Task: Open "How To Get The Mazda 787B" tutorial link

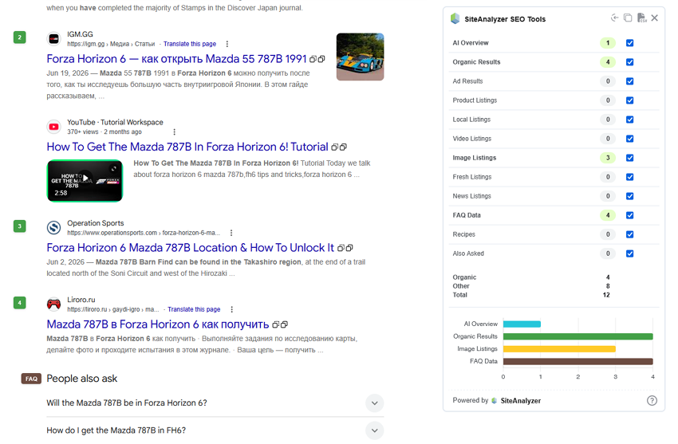Action: (x=187, y=147)
